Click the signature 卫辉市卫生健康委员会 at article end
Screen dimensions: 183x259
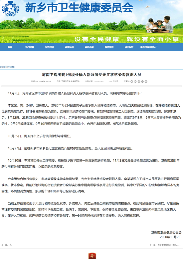click(166, 233)
